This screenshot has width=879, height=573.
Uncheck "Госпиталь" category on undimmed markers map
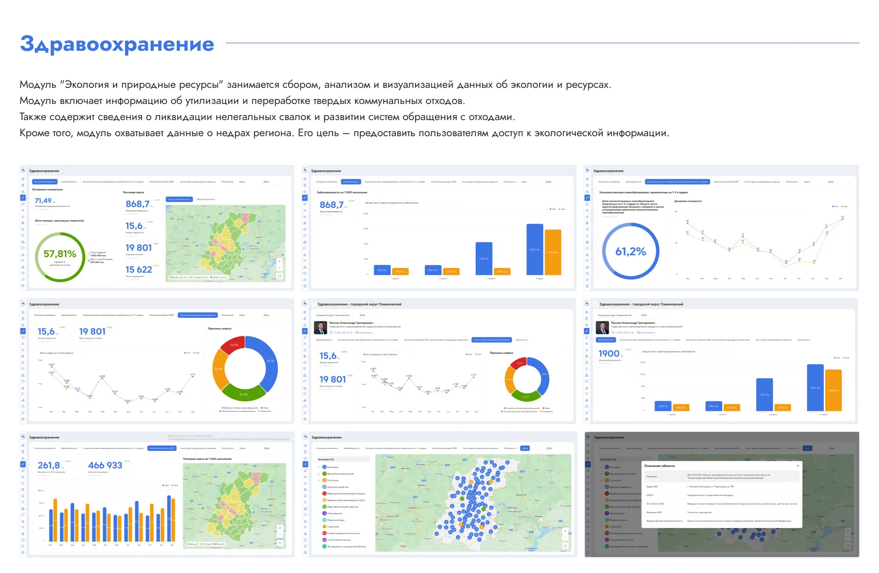[x=320, y=480]
